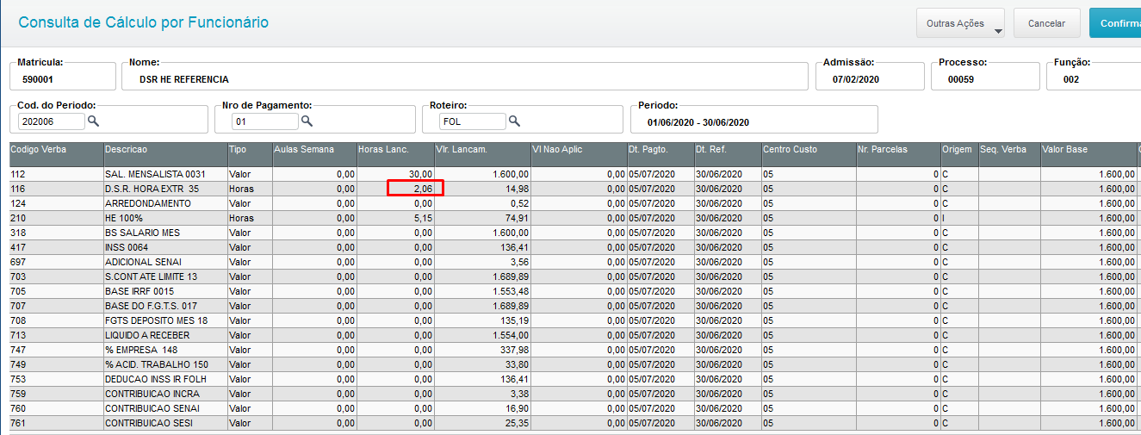Select the CONTRIBUICAO INCRA row
1141x435 pixels.
click(x=575, y=394)
